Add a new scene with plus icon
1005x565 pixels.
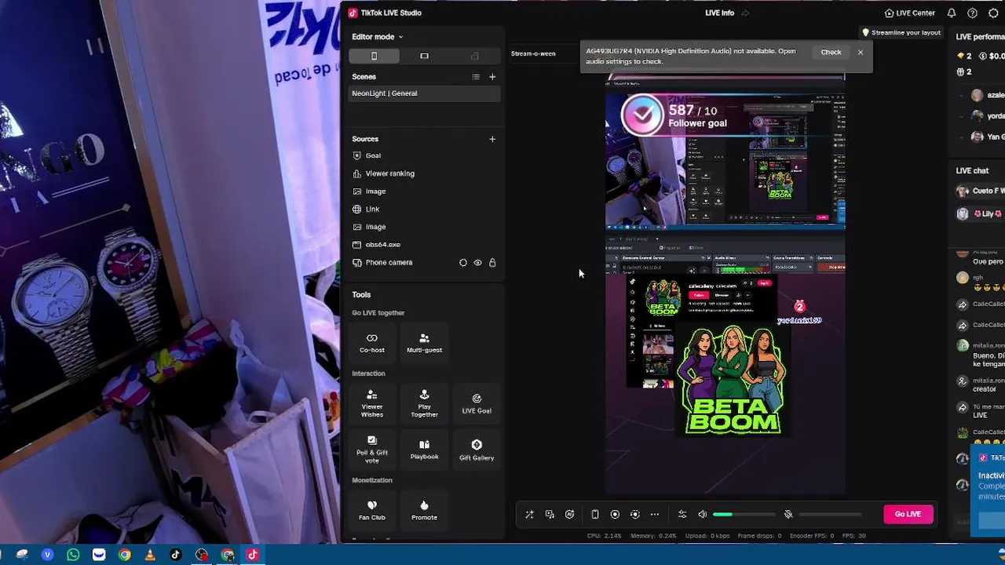pyautogui.click(x=492, y=77)
